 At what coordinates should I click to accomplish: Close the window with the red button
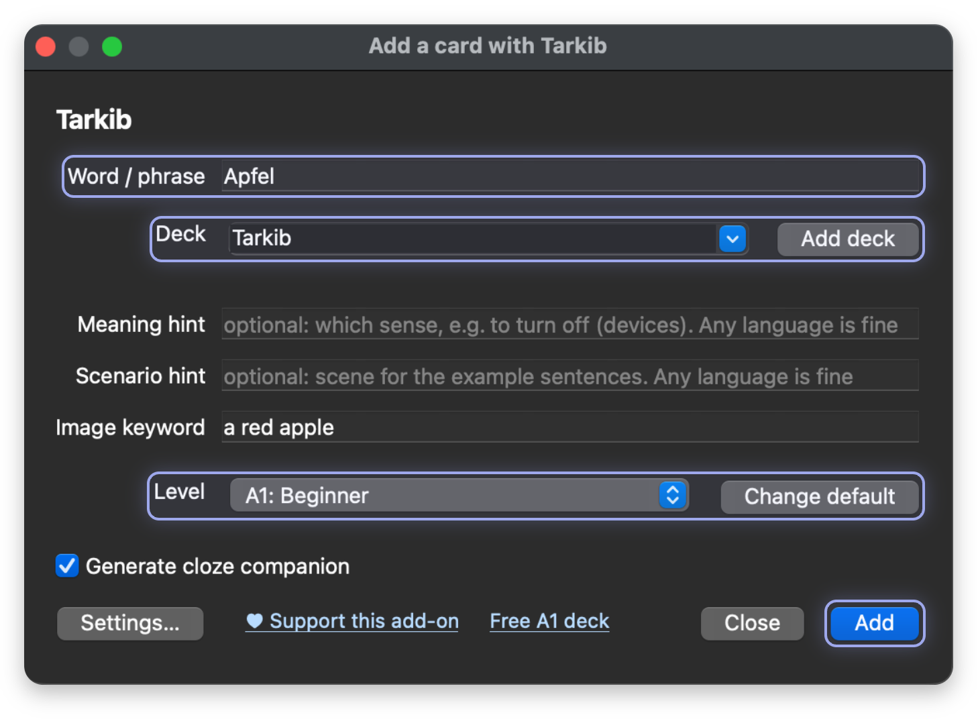click(46, 47)
